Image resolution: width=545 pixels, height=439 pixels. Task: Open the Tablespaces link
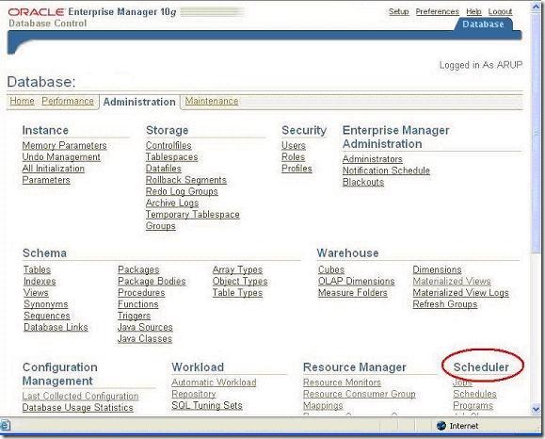click(x=171, y=157)
